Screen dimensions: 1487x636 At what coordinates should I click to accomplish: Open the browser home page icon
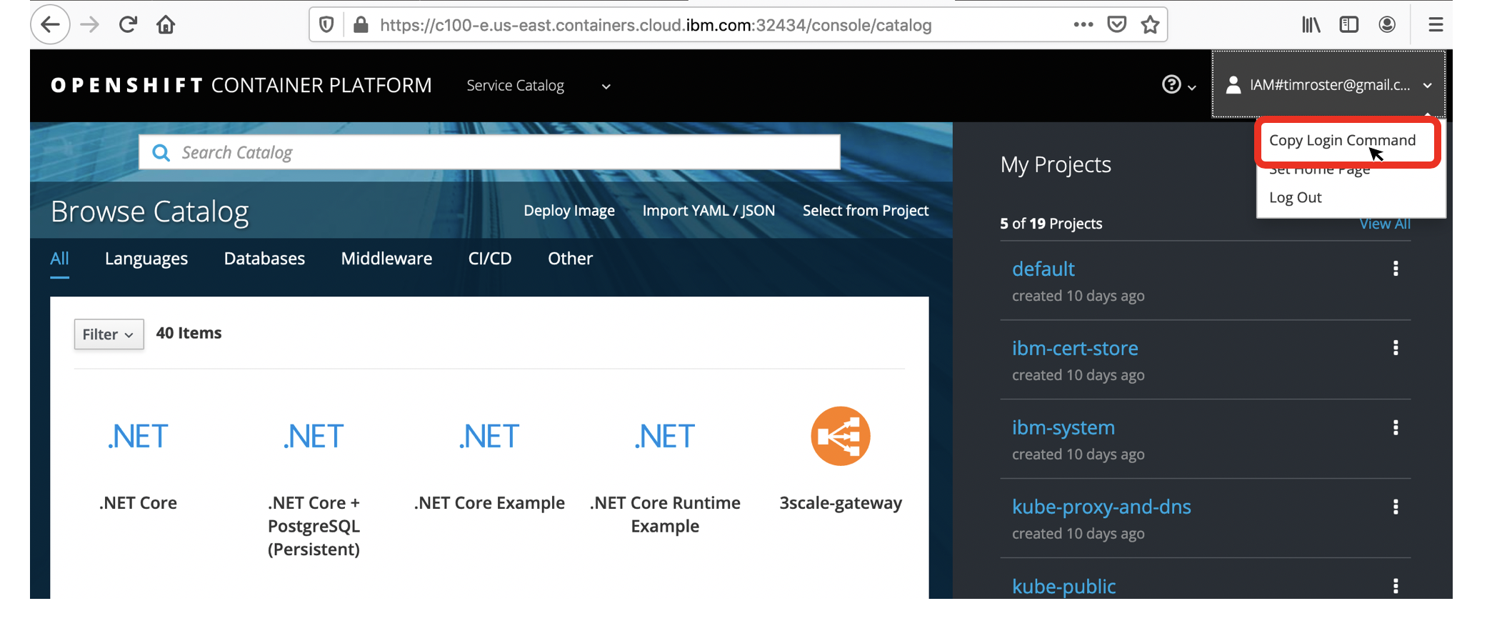[x=166, y=25]
